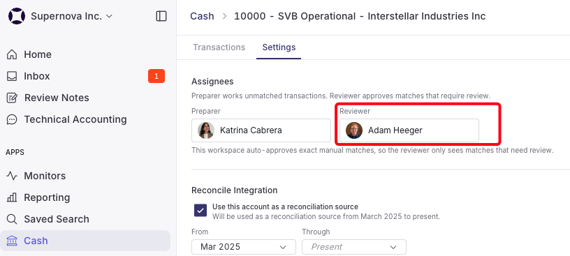Click the Inbox tray icon
Viewport: 570px width, 256px height.
[12, 76]
